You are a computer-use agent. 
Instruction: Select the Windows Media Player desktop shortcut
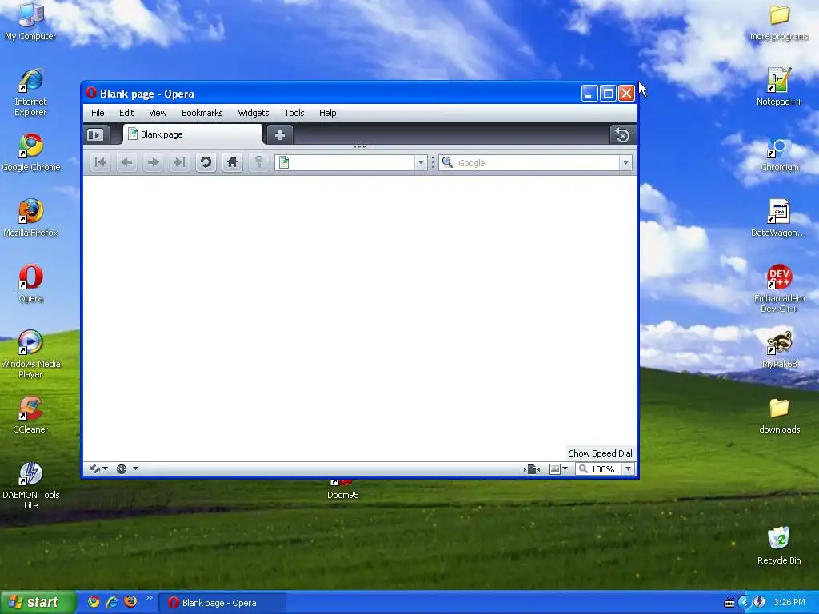pyautogui.click(x=30, y=354)
